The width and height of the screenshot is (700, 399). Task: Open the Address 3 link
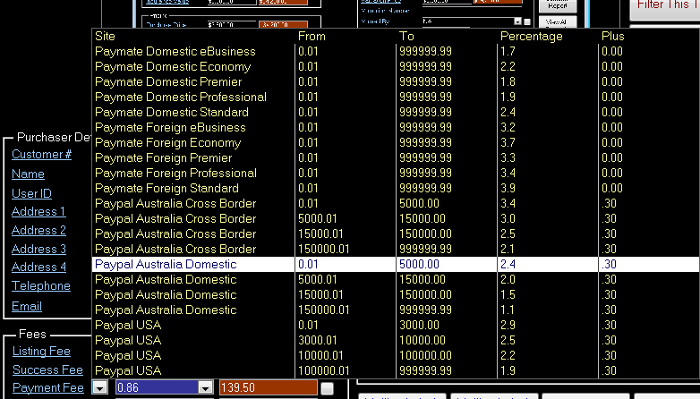(x=38, y=249)
